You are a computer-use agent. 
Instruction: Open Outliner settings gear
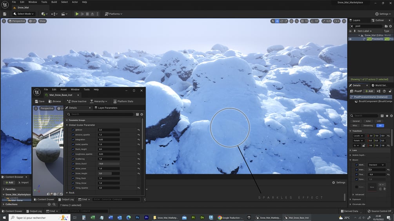tap(390, 26)
